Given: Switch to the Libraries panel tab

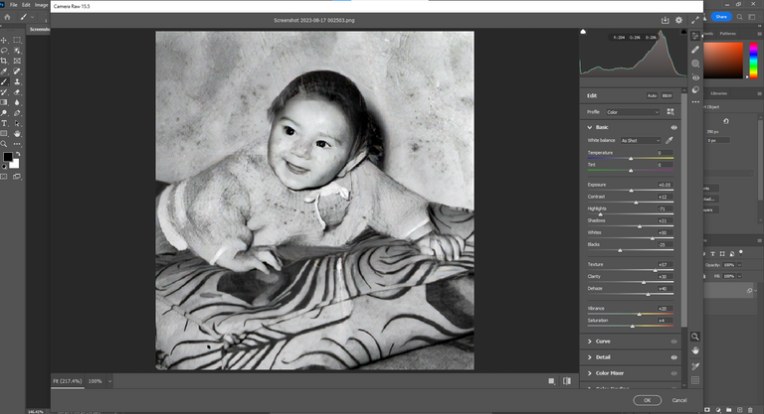Looking at the screenshot, I should (x=718, y=93).
